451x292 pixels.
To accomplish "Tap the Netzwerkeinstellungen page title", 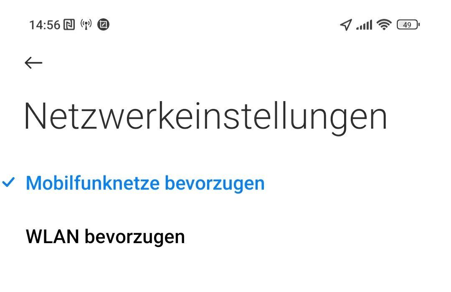I will pos(205,117).
